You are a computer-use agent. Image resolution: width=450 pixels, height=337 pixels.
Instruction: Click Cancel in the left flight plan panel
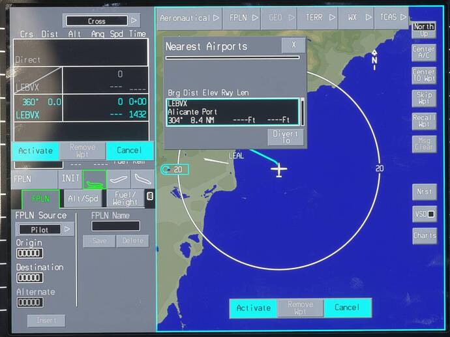pyautogui.click(x=129, y=151)
